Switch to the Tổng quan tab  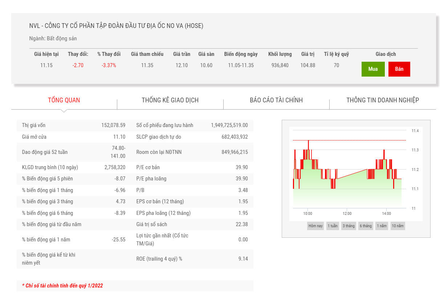(x=64, y=100)
